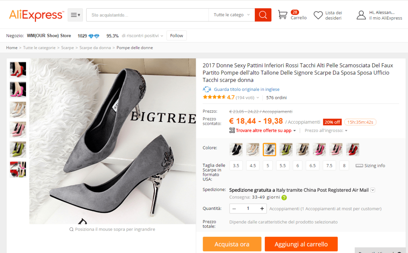Open the hamburger categories menu
Screen dimensions: 408x253
pyautogui.click(x=75, y=15)
